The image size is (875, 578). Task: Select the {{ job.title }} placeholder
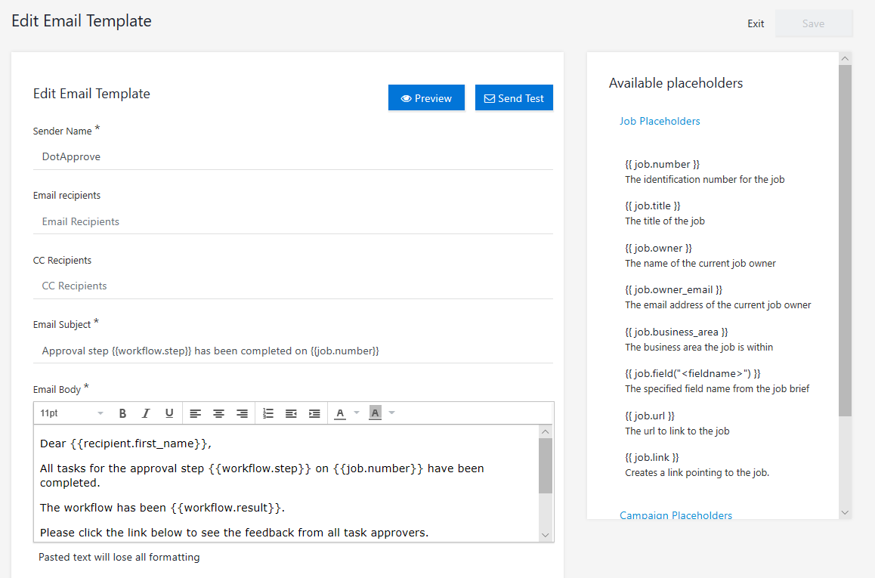tap(653, 206)
